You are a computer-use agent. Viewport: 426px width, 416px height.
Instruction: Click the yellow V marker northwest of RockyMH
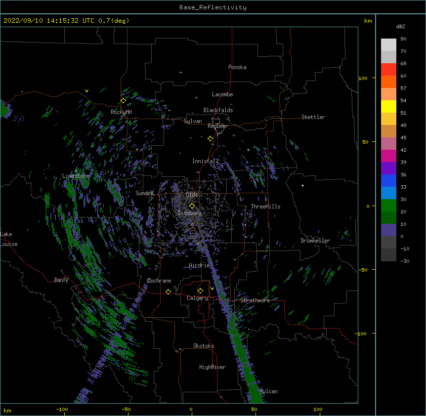tap(86, 91)
